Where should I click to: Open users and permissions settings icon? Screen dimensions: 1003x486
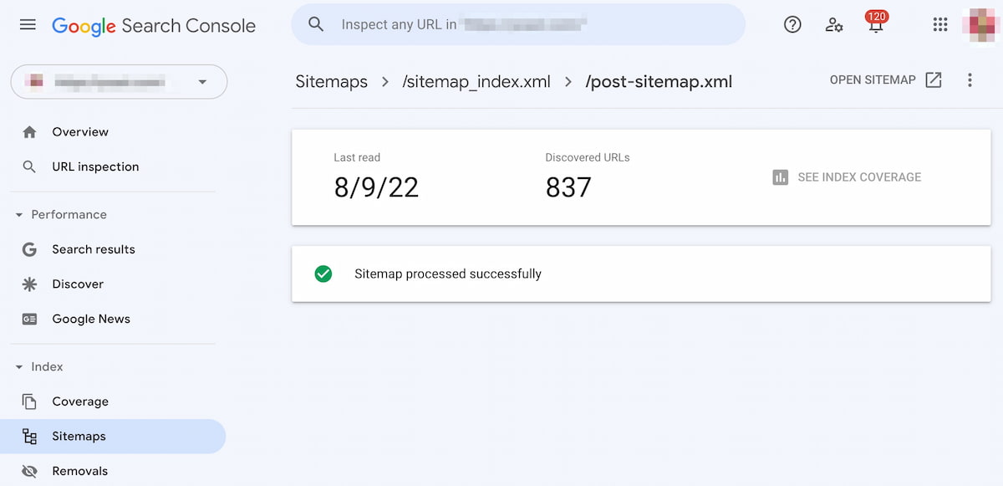[x=834, y=25]
